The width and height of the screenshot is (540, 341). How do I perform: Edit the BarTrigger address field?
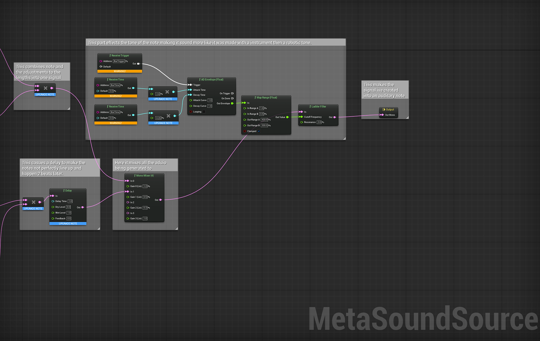click(119, 61)
